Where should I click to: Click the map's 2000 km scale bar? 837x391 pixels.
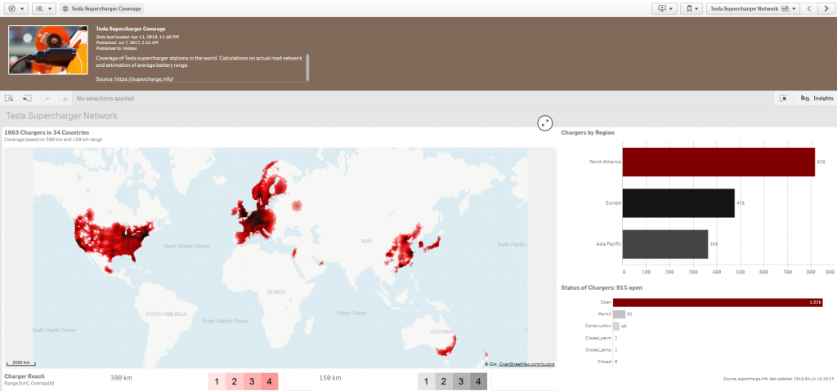(21, 362)
